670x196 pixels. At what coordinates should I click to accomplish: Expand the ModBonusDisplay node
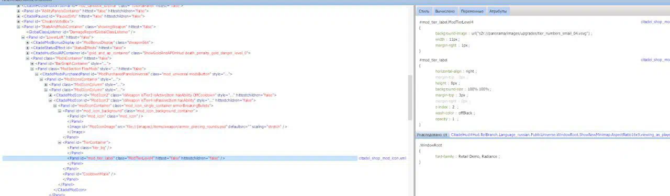(x=28, y=42)
